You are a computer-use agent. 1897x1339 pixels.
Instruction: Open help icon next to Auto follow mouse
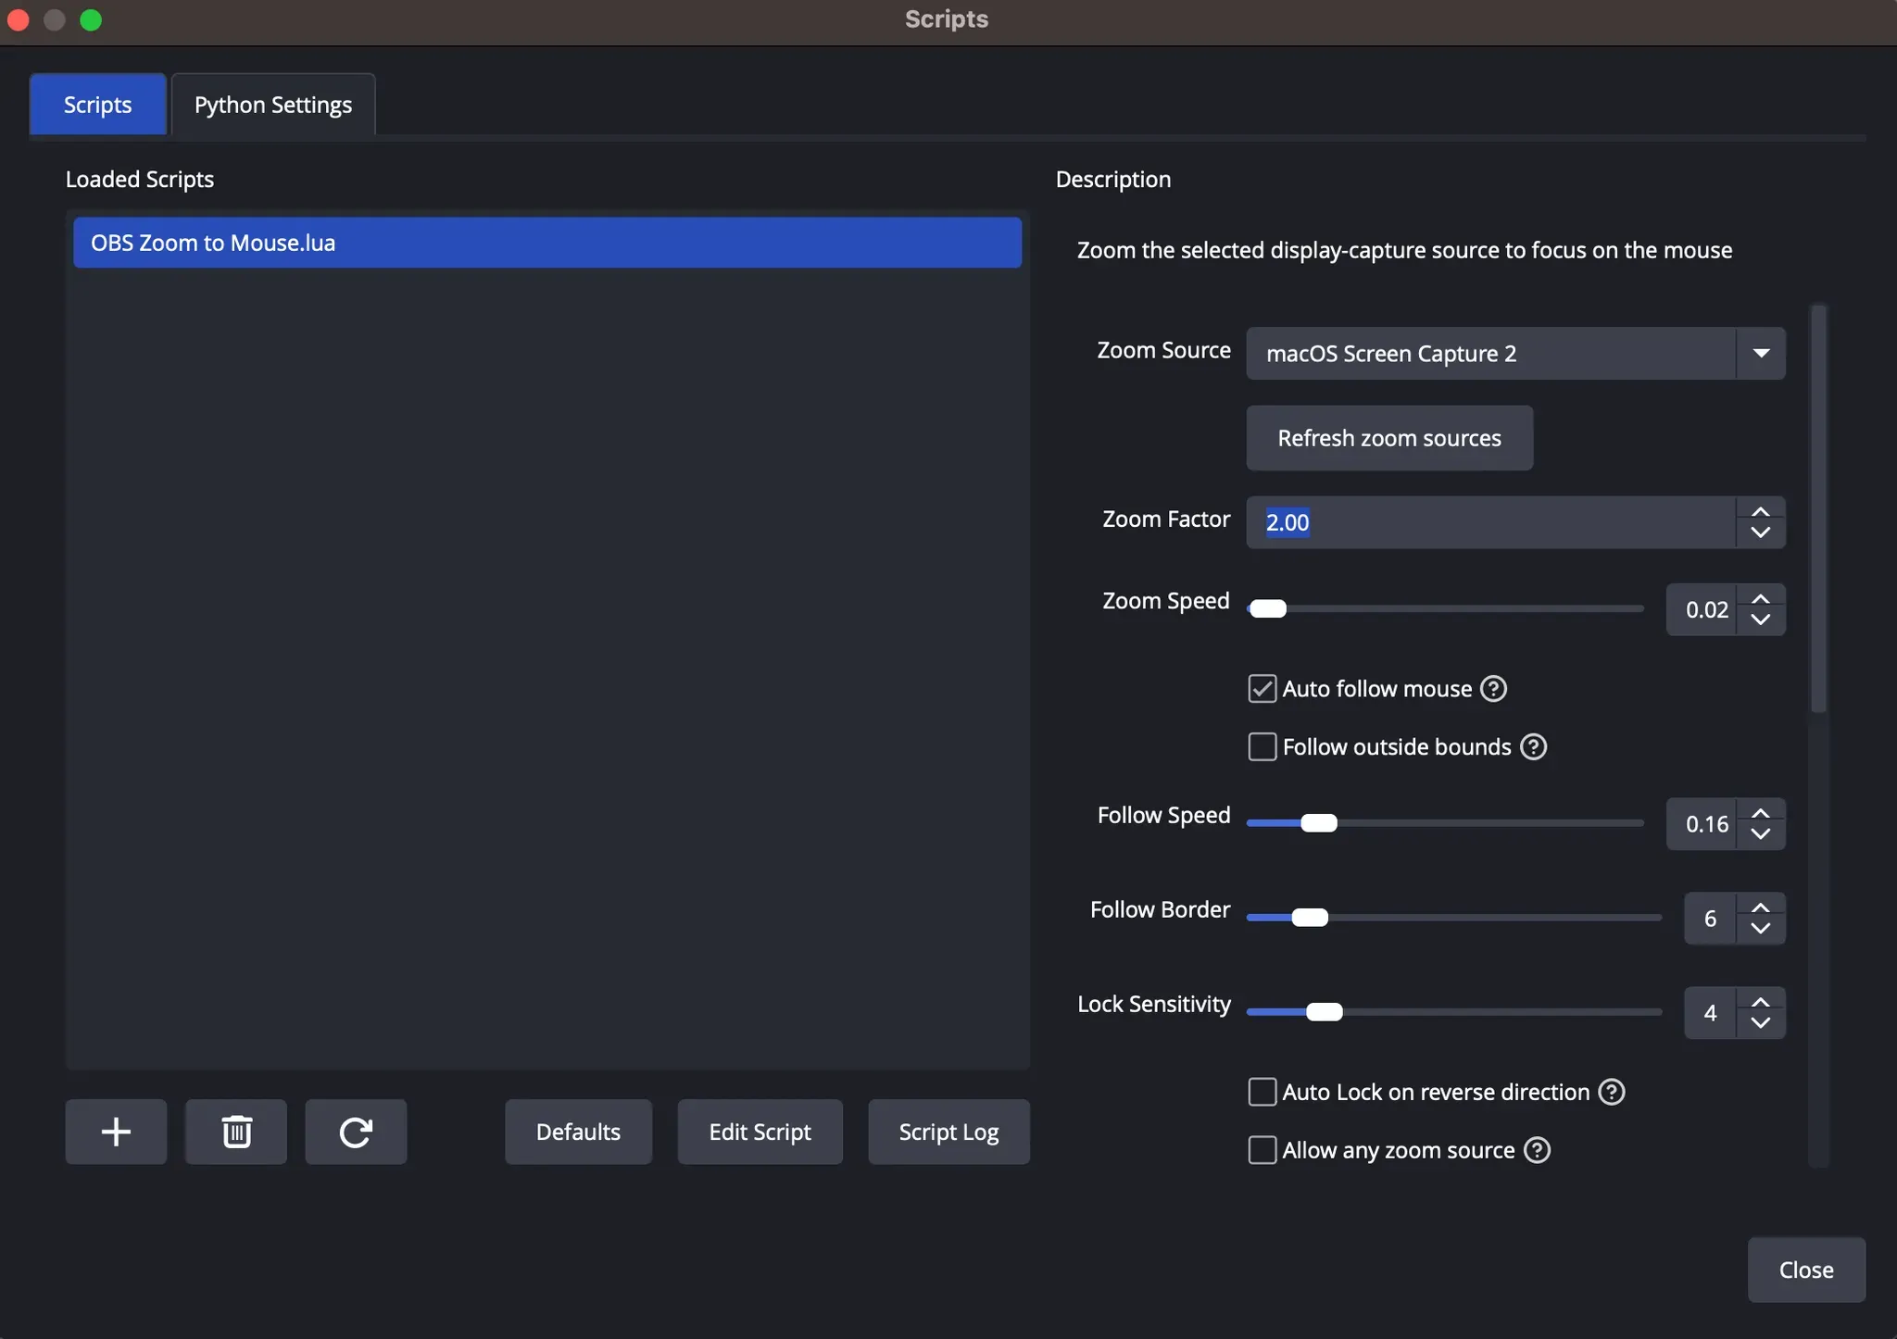tap(1493, 689)
